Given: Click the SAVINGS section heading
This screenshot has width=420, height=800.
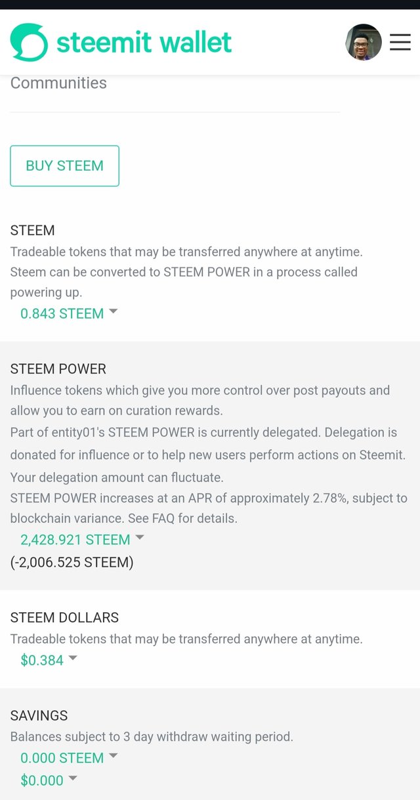Looking at the screenshot, I should pyautogui.click(x=39, y=715).
